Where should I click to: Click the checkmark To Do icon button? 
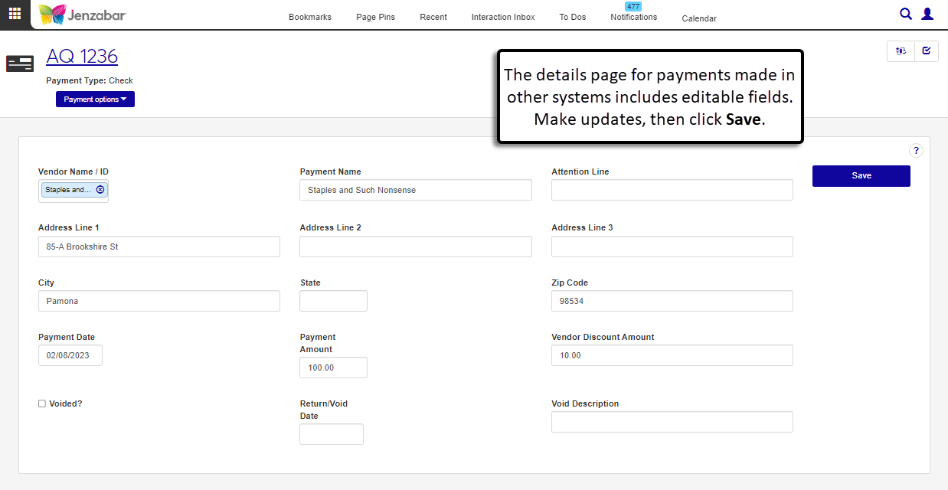coord(927,51)
